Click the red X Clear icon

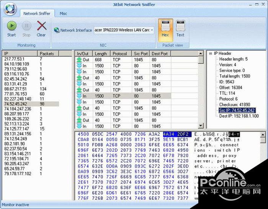(x=41, y=26)
